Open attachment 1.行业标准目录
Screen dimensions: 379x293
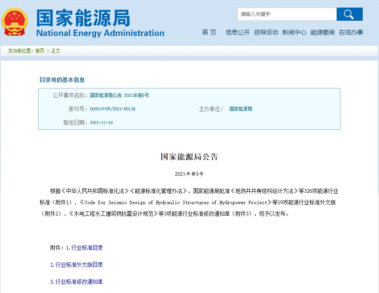[84, 248]
